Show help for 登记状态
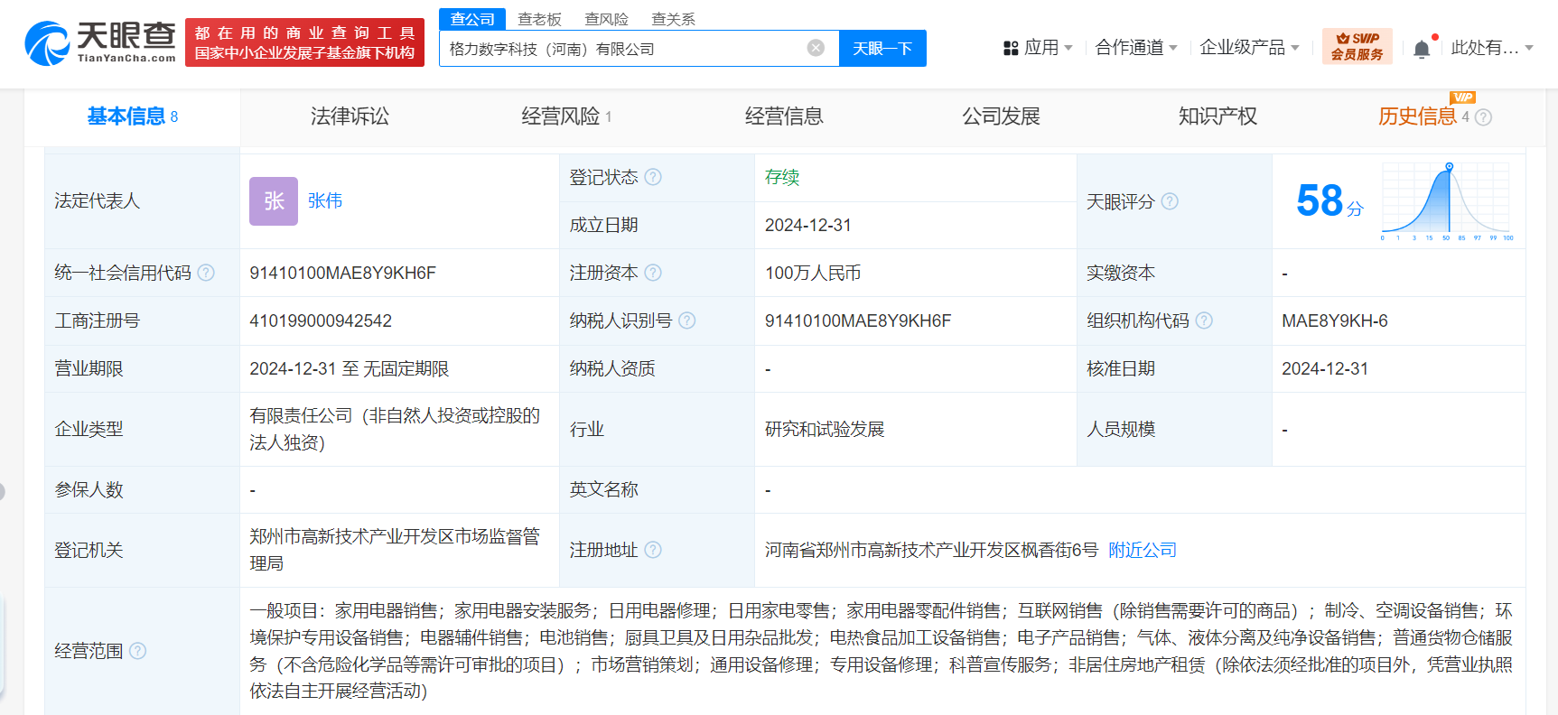Viewport: 1558px width, 715px height. click(x=653, y=177)
